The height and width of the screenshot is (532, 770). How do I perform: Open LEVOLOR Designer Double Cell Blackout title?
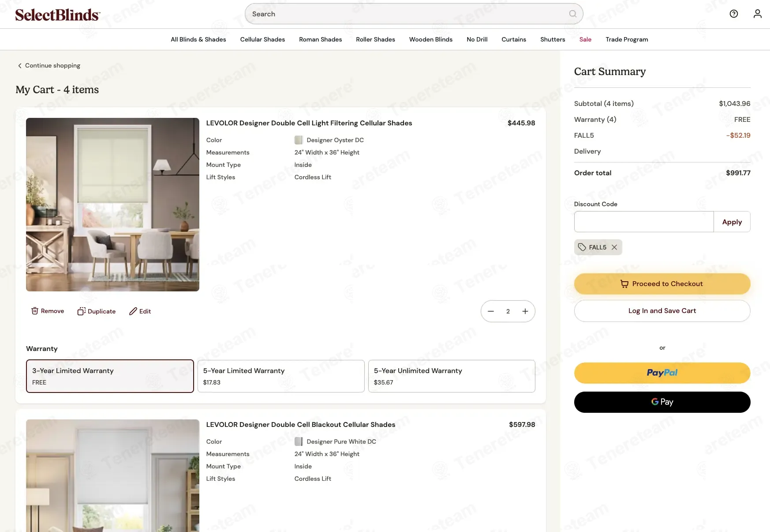[301, 425]
